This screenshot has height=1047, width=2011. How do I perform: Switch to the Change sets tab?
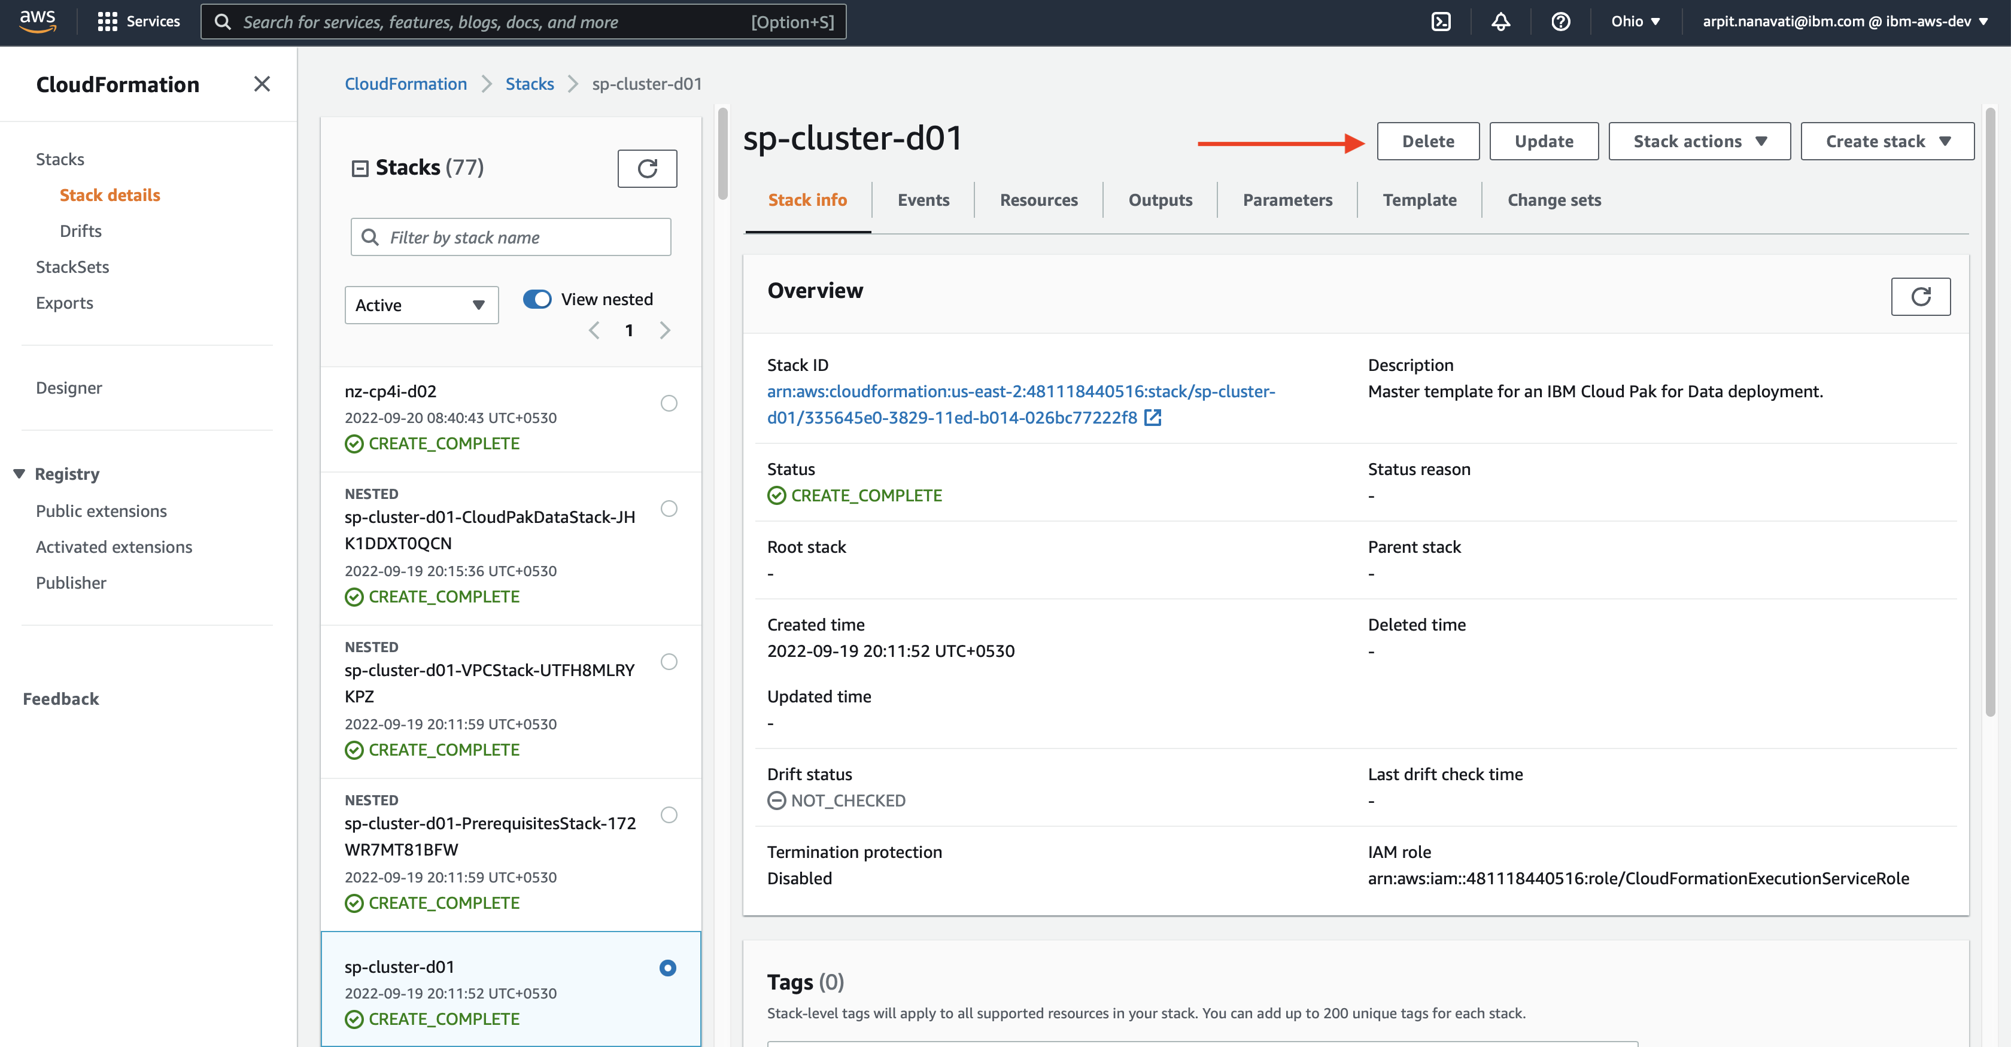coord(1554,200)
